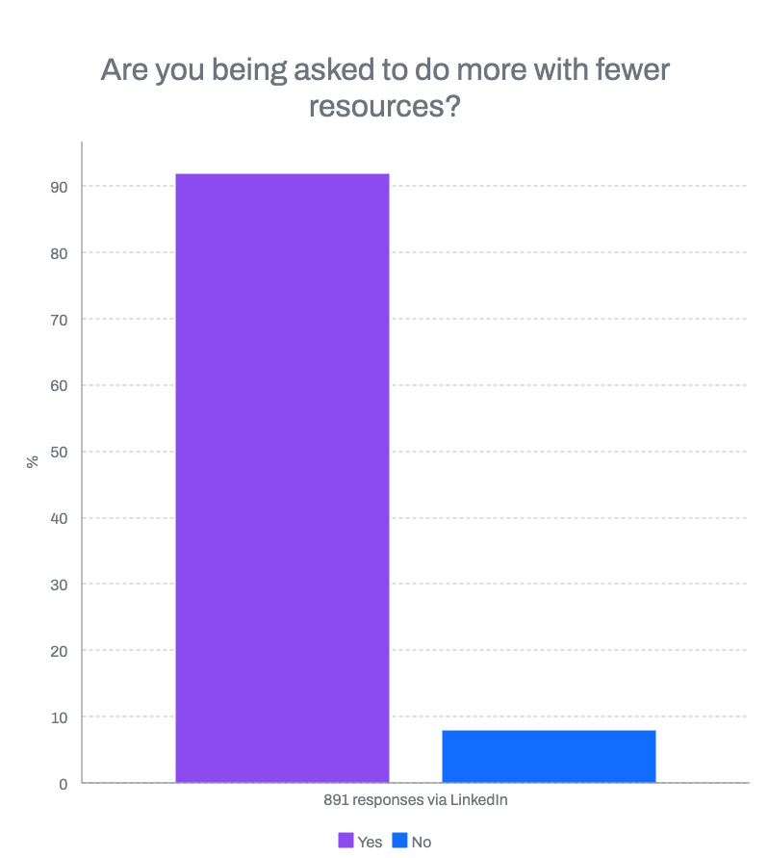Screen dimensions: 769x858
Task: Click the 10 y-axis tick label
Action: coord(60,717)
